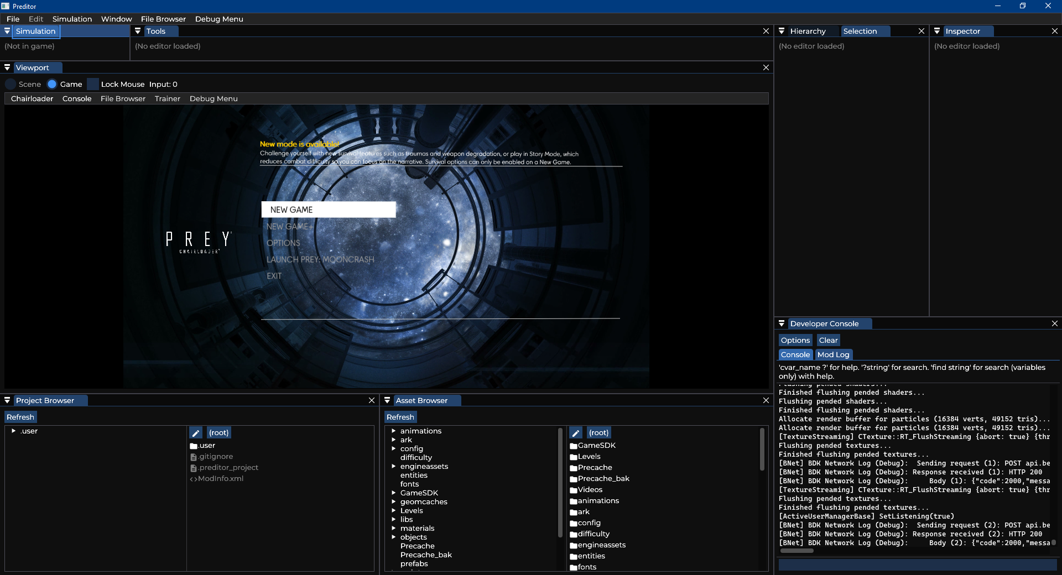Image resolution: width=1062 pixels, height=575 pixels.
Task: Switch to the Console tab in Developer Console
Action: (x=795, y=354)
